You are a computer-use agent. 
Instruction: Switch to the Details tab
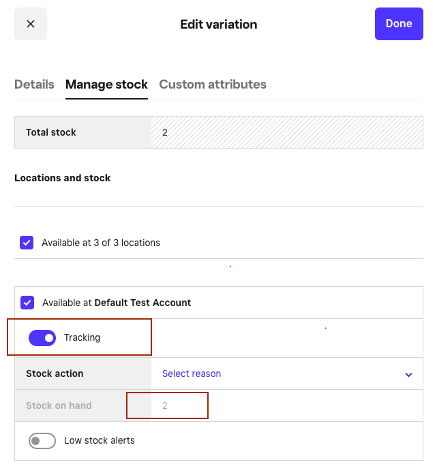[x=34, y=85]
